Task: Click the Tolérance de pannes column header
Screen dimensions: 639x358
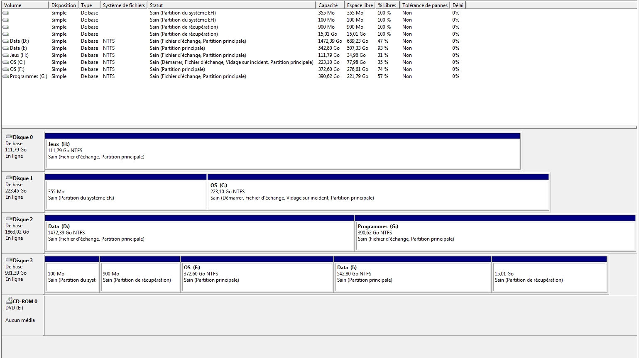Action: 425,5
